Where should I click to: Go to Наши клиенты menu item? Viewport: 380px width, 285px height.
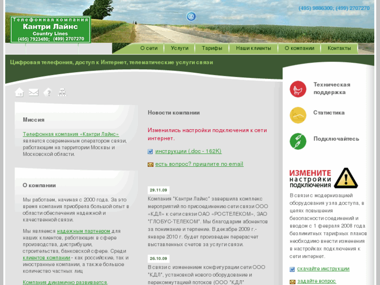coord(254,48)
